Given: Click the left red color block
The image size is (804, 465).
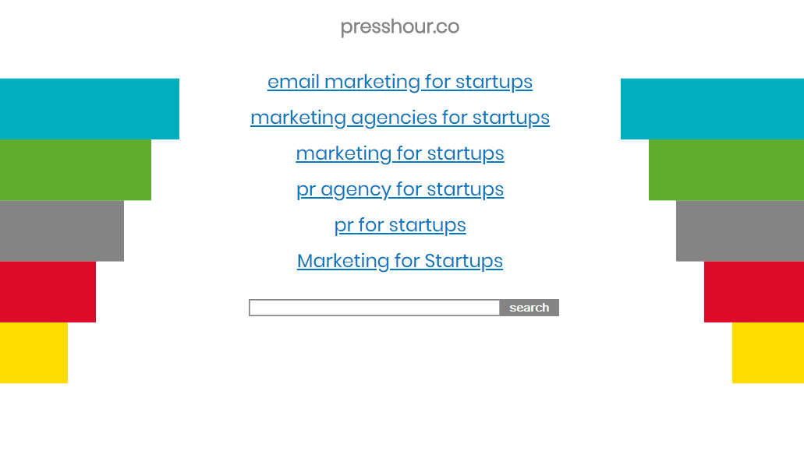Looking at the screenshot, I should point(48,291).
